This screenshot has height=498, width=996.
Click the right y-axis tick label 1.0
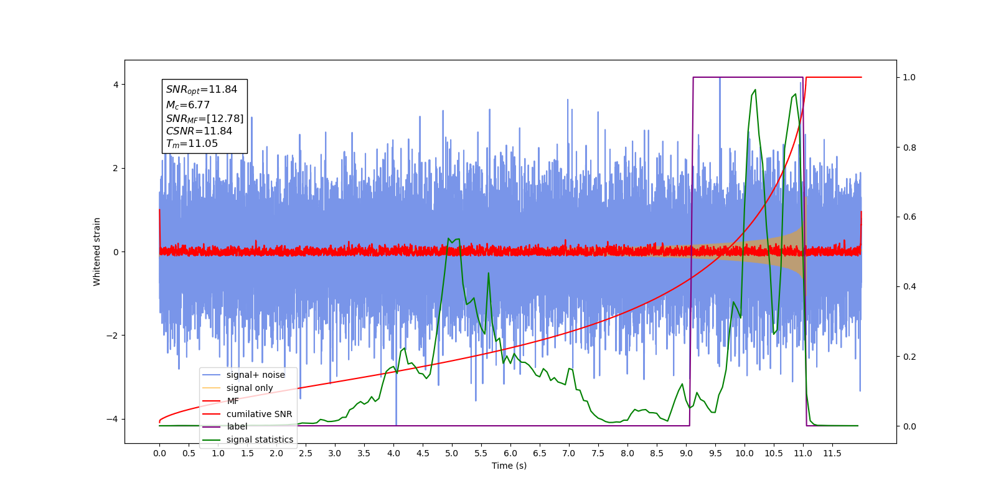point(909,77)
